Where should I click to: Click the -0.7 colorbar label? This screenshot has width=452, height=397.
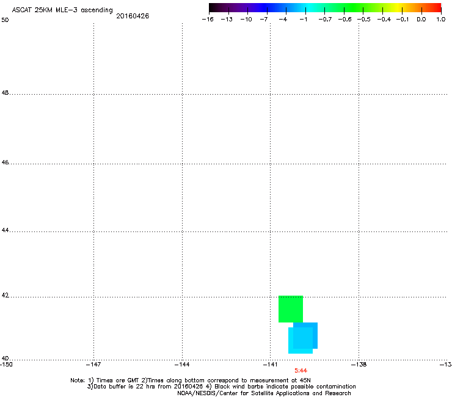click(x=325, y=20)
